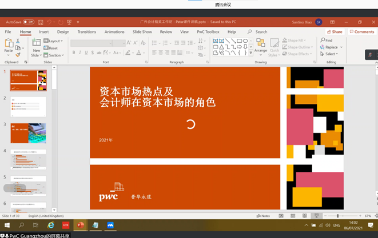This screenshot has width=378, height=238.
Task: Expand the Section dropdown
Action: coord(55,55)
